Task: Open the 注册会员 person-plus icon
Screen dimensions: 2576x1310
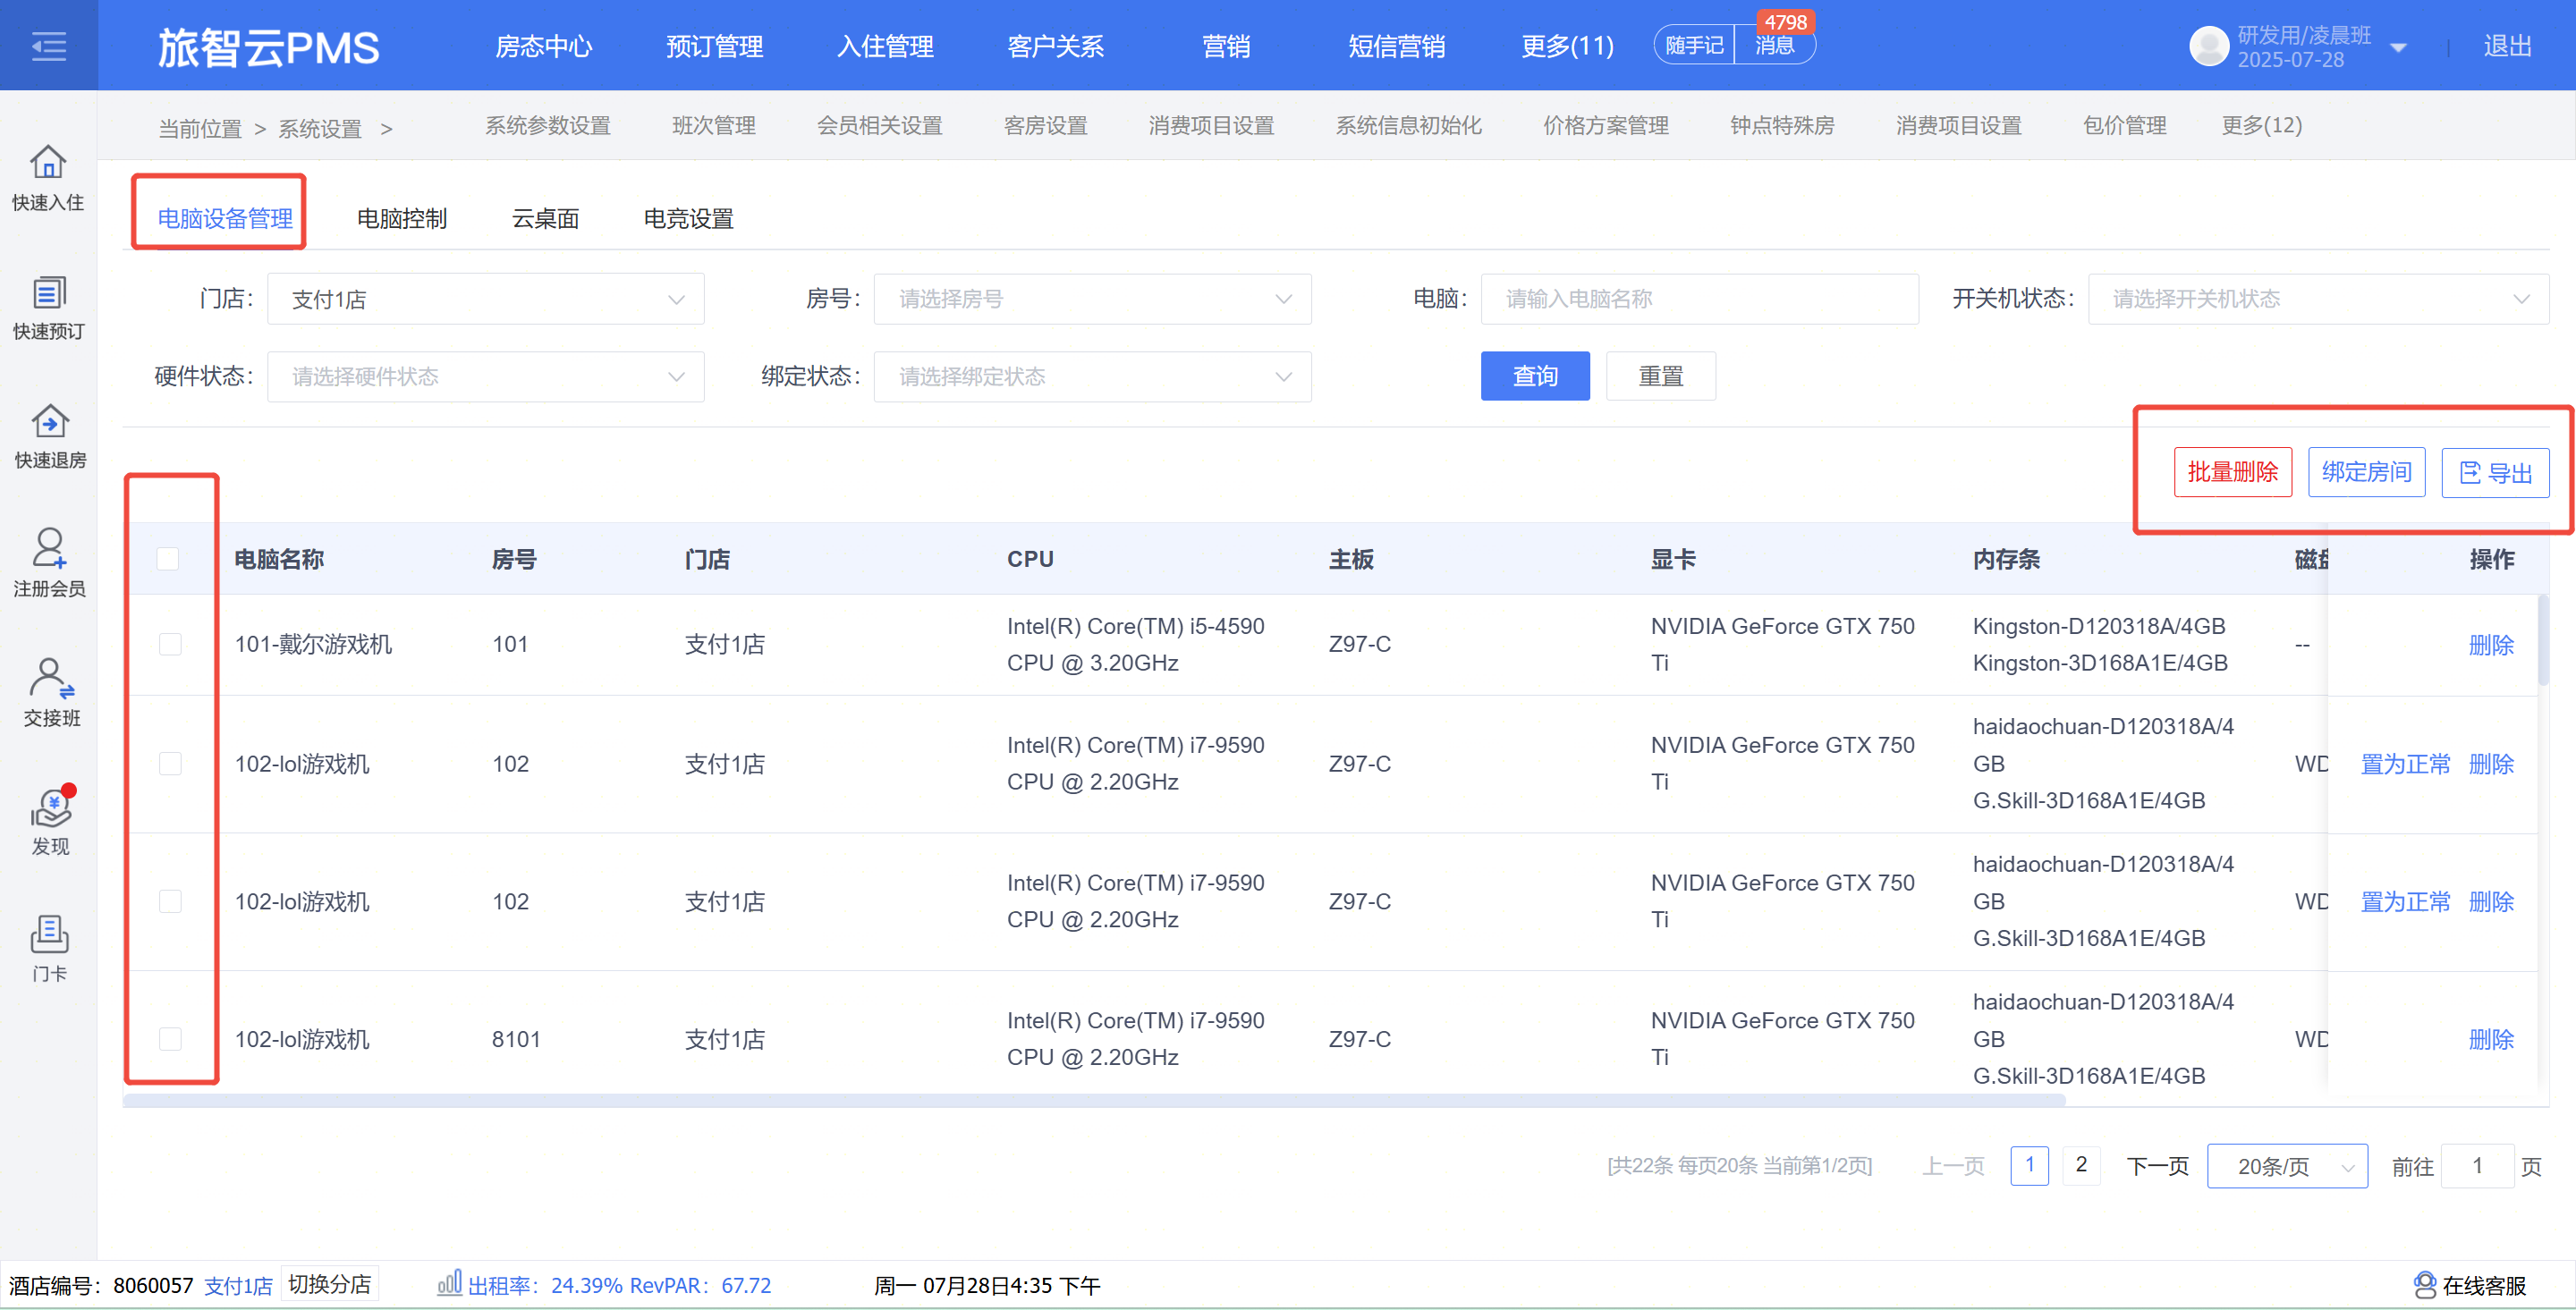Action: pyautogui.click(x=49, y=548)
